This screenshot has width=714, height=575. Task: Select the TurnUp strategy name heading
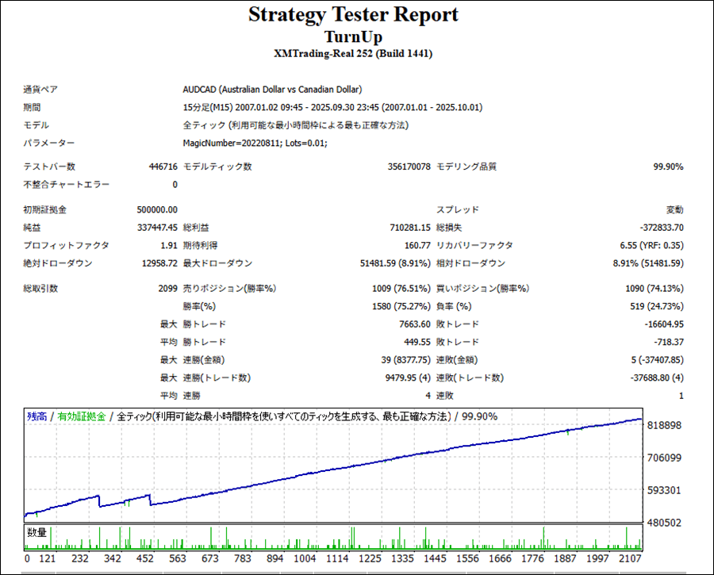(x=353, y=37)
